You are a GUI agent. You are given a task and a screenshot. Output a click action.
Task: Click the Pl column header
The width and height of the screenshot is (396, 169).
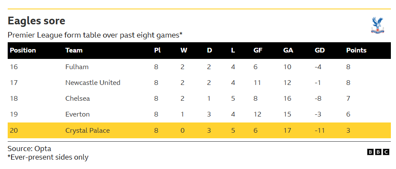(x=157, y=50)
